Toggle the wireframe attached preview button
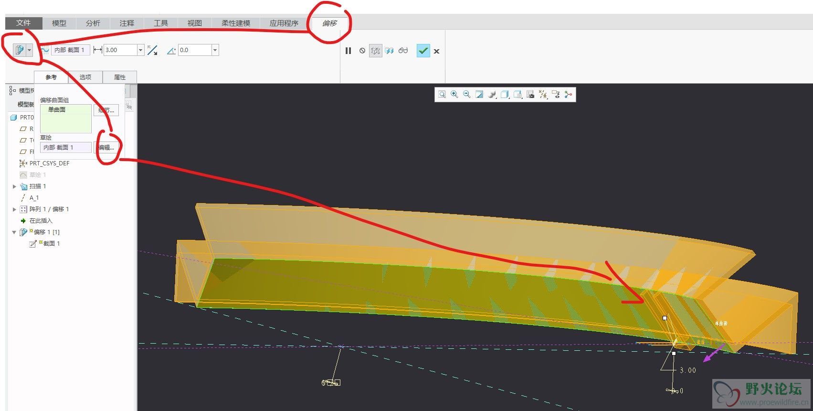 [x=376, y=51]
